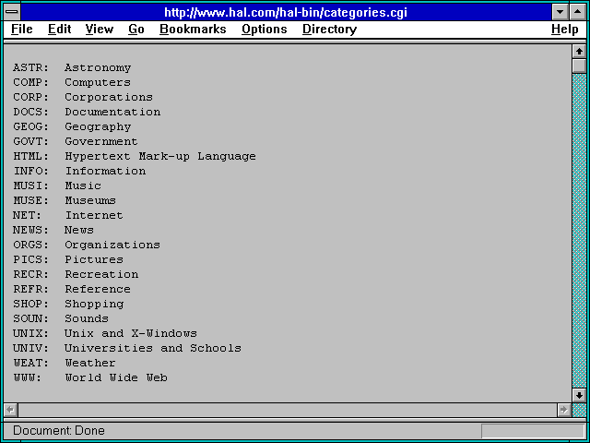
Task: Click the 'Organizations' category line
Action: click(x=87, y=245)
